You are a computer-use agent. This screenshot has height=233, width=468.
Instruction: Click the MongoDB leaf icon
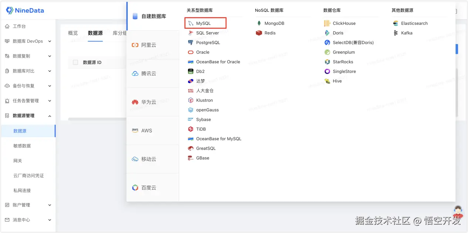click(259, 23)
